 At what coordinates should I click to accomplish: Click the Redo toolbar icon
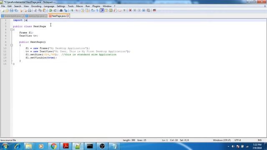click(55, 10)
